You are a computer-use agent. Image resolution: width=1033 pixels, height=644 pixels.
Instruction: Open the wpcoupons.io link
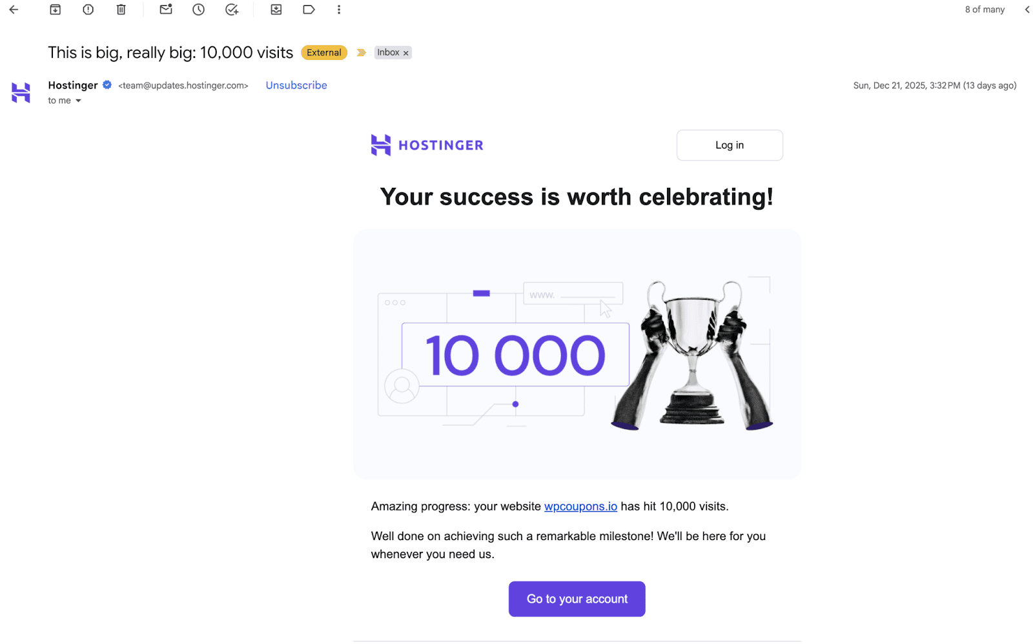(x=580, y=507)
